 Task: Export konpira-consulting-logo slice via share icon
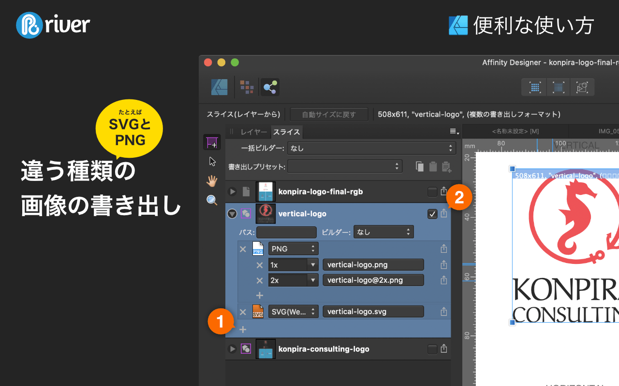click(444, 348)
